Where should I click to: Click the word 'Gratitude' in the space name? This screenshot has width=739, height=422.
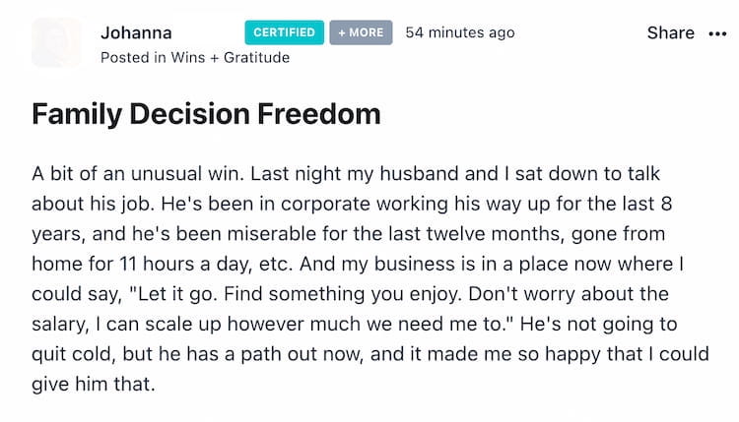pyautogui.click(x=256, y=57)
